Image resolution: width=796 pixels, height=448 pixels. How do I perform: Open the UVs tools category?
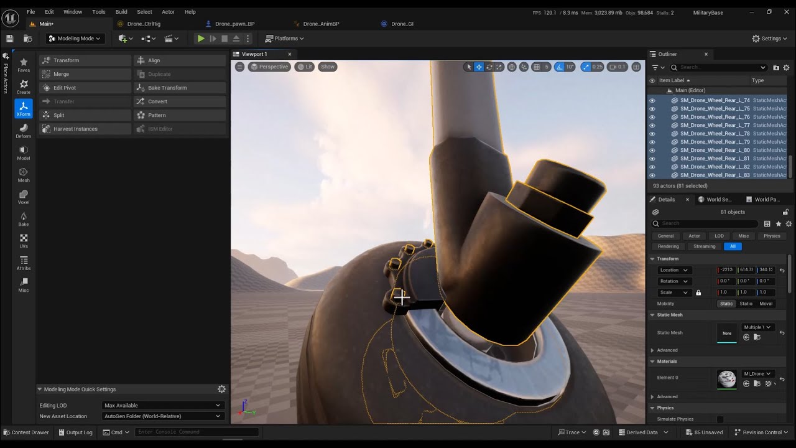click(24, 241)
